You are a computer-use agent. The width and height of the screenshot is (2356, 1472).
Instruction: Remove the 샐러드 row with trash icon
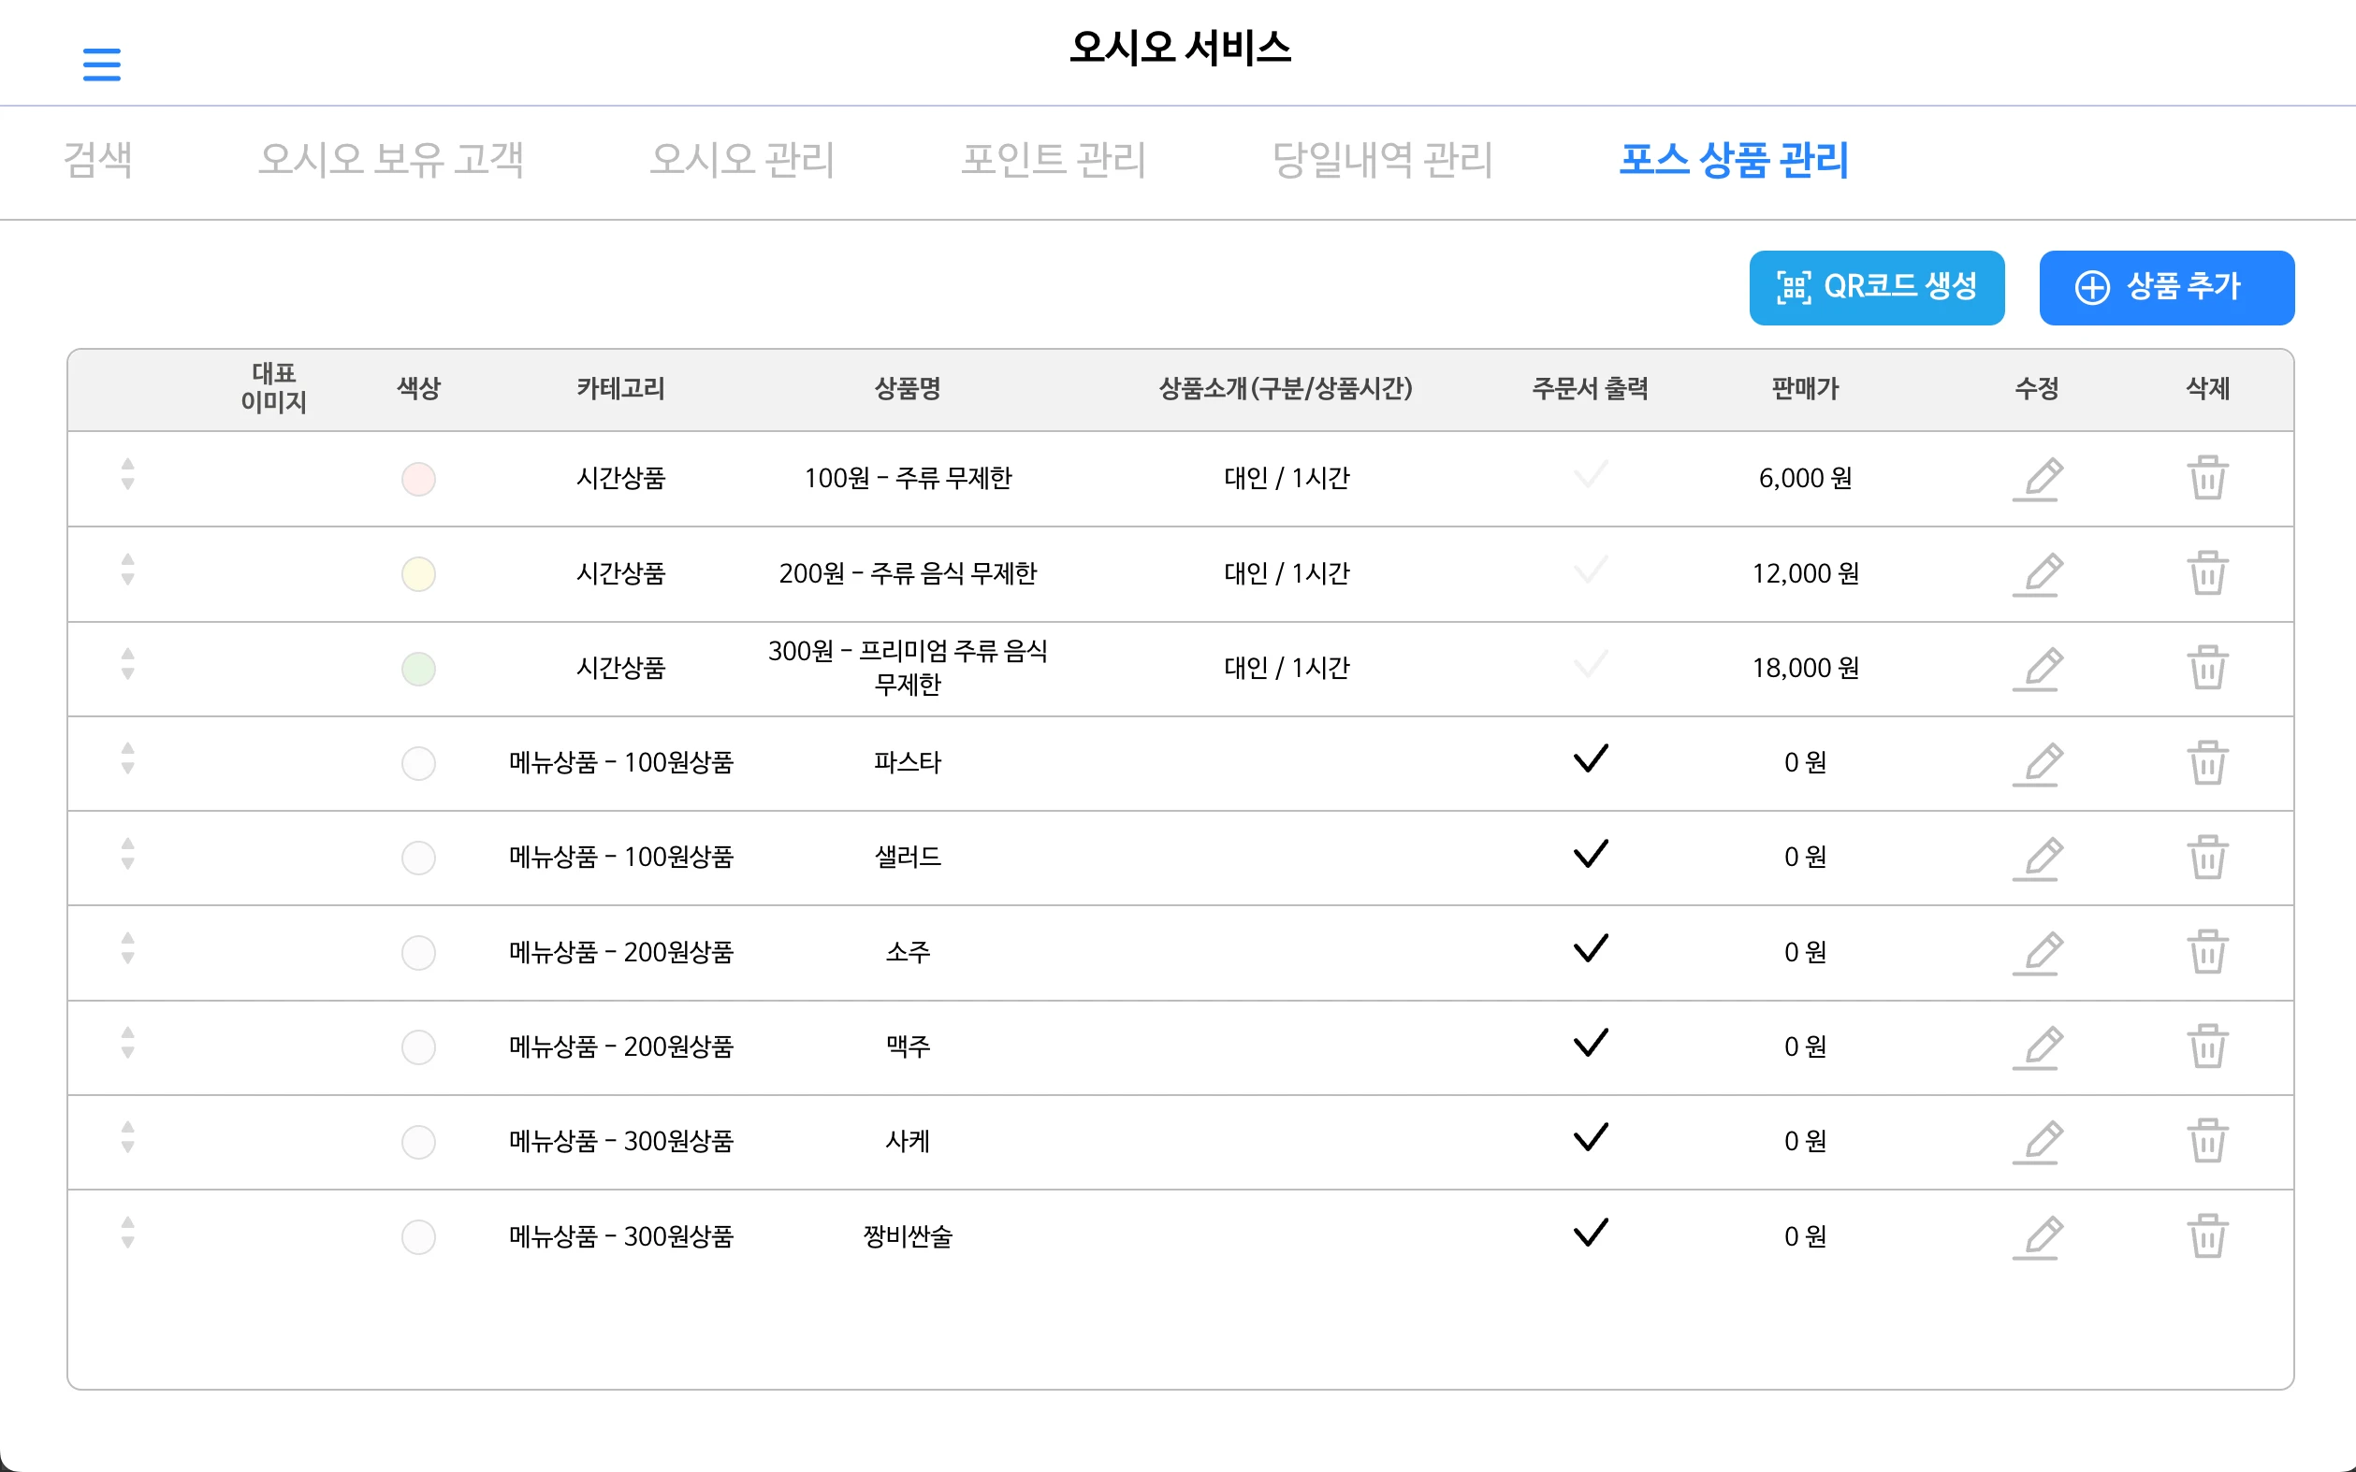point(2207,858)
